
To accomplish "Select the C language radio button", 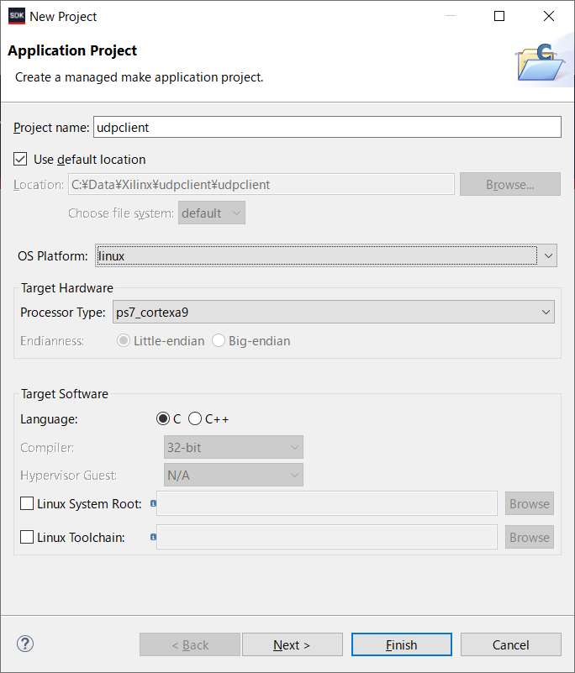I will (163, 418).
